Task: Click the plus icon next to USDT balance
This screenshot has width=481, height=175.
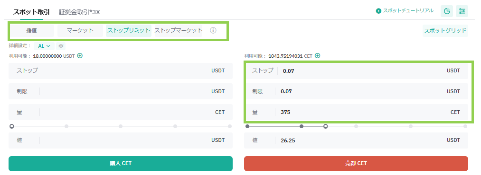Action: pyautogui.click(x=80, y=56)
